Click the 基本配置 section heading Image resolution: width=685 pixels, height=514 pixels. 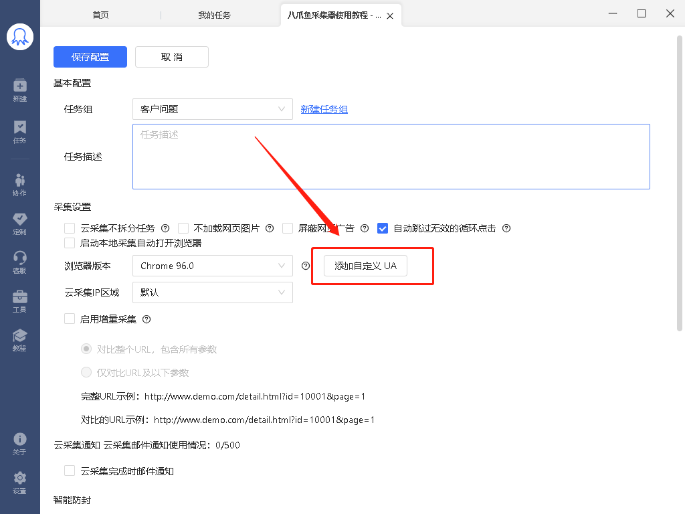tap(72, 83)
